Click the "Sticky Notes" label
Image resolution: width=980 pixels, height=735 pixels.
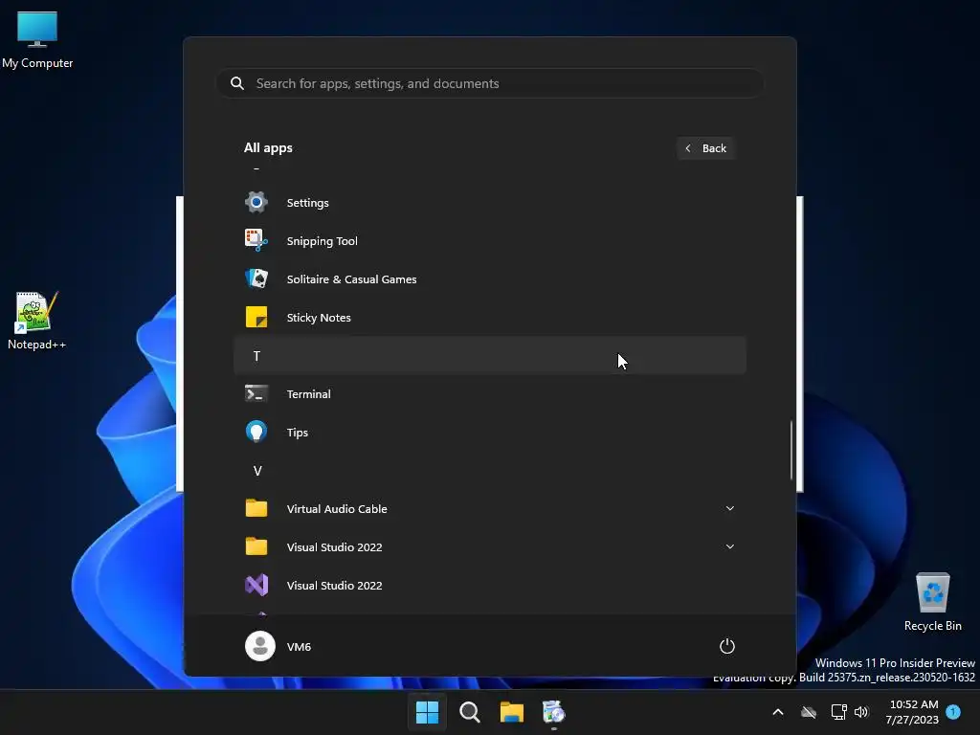(x=319, y=318)
